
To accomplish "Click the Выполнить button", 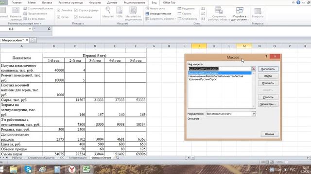I will coord(268,69).
